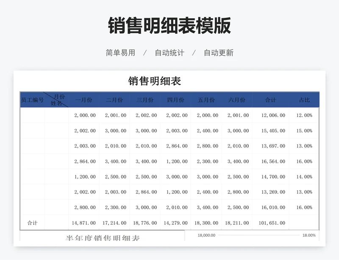339x260 pixels.
Task: Click the chart axis label 18.00%
Action: pyautogui.click(x=309, y=235)
